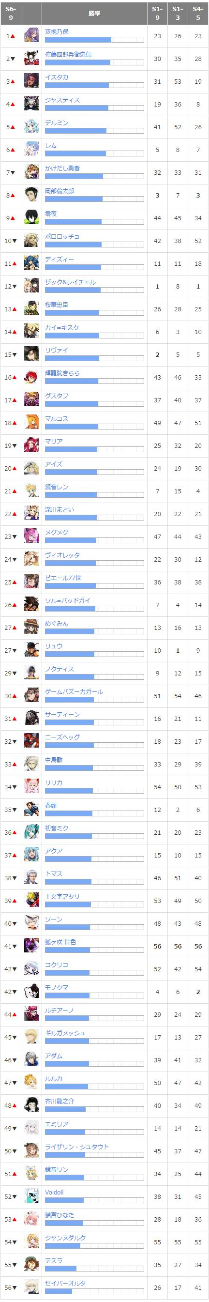Click the win rate bar for テスラ
Screen dimensions: 209x1302
tap(94, 1268)
